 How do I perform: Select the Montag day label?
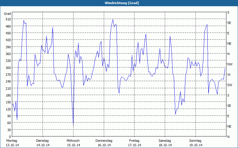(12, 141)
